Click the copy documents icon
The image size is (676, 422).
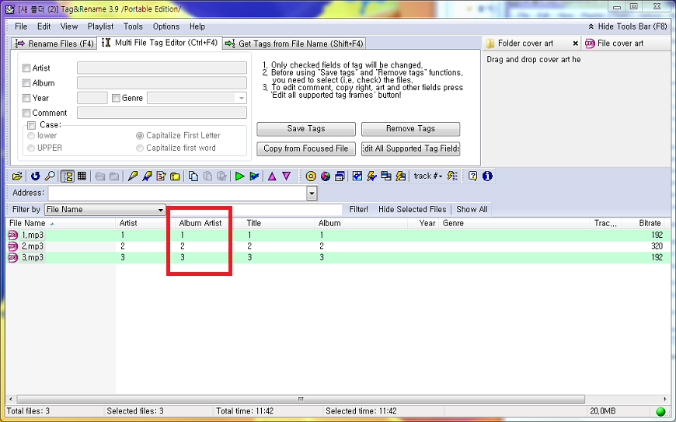click(193, 176)
